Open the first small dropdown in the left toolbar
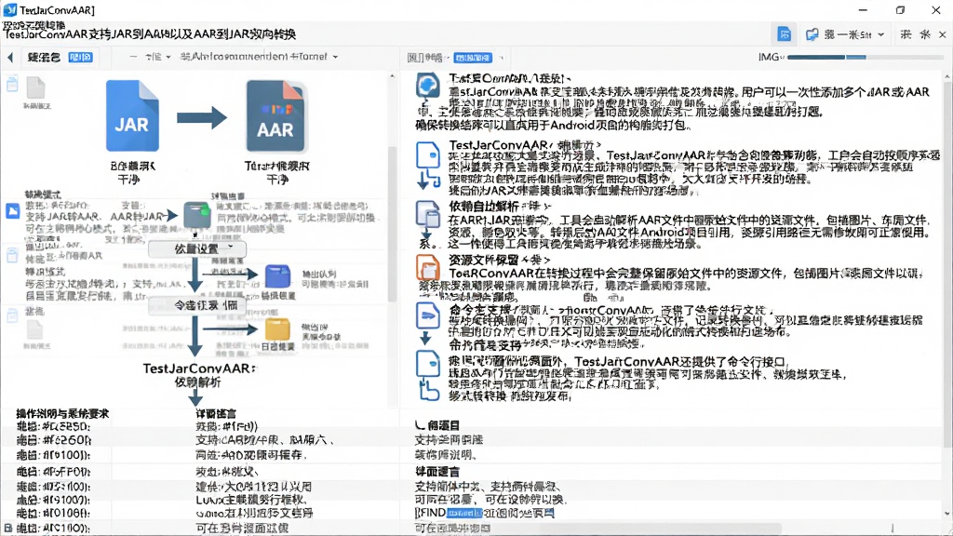The image size is (953, 536). tap(168, 57)
